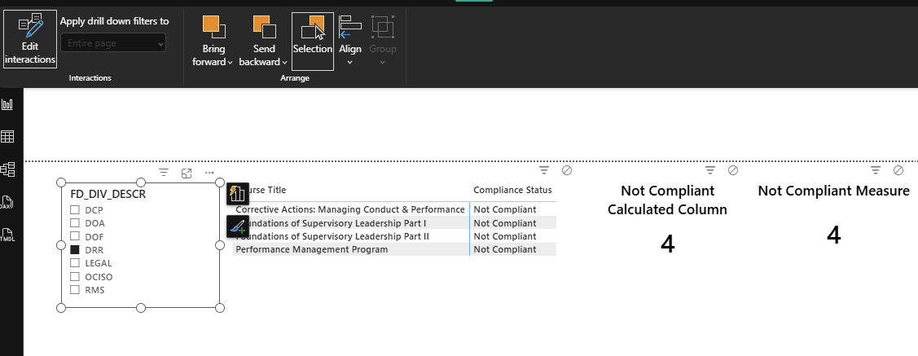This screenshot has width=918, height=356.
Task: Open DAX query view in sidebar
Action: pos(7,203)
